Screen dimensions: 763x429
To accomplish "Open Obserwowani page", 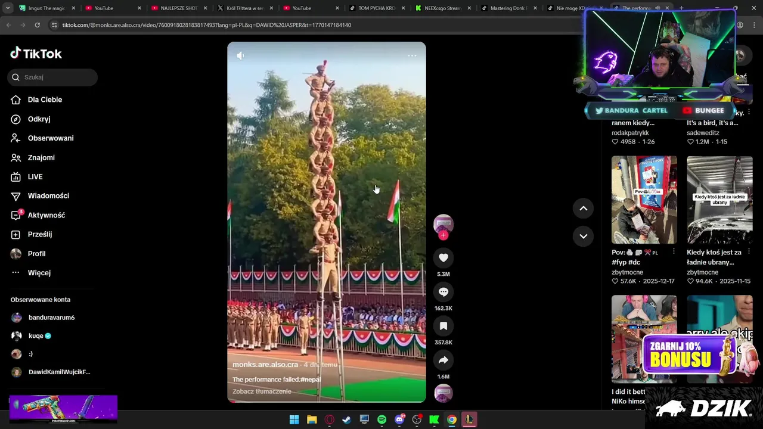I will (42, 138).
